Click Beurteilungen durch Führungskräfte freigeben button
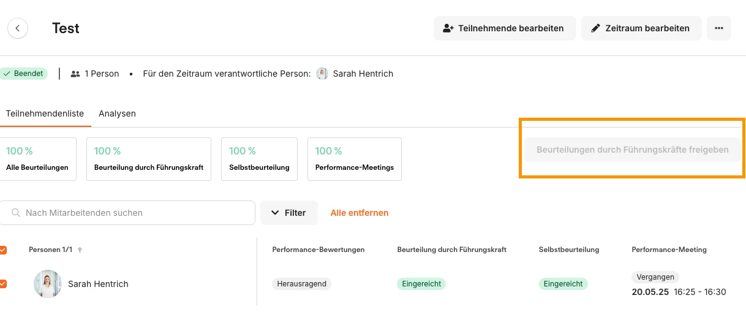 tap(632, 150)
